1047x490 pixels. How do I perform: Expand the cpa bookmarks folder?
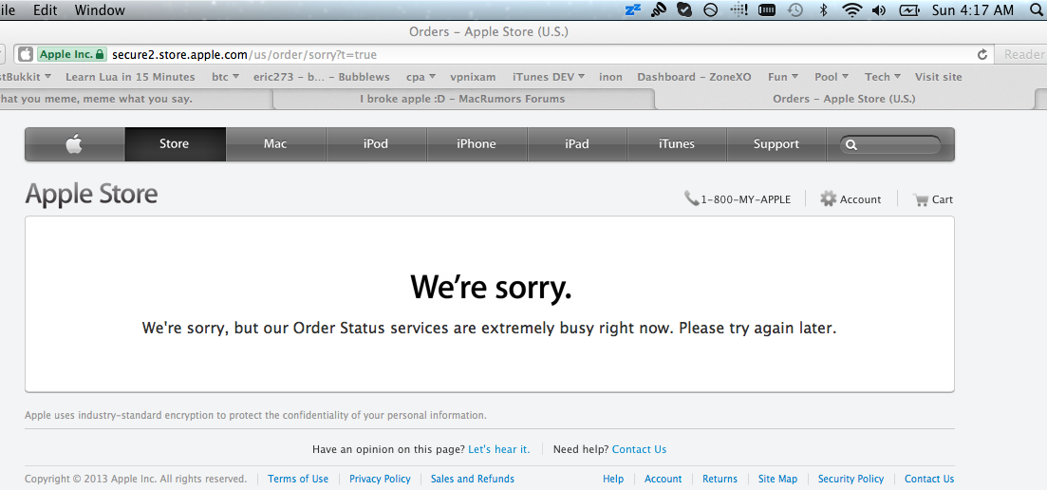pos(421,77)
